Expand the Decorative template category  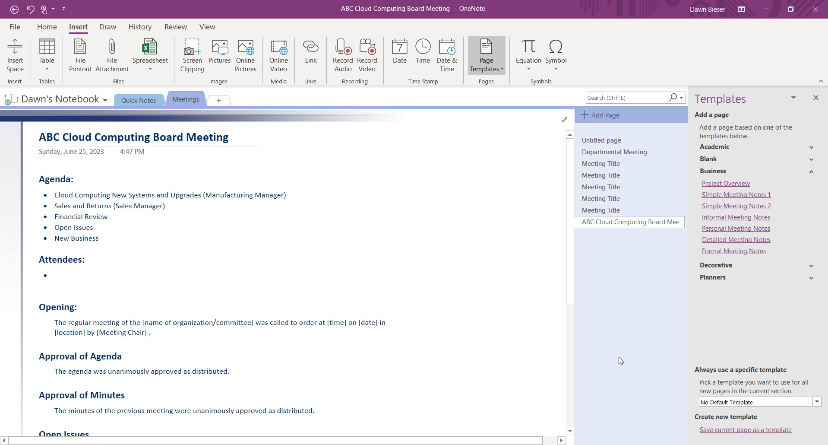pos(811,266)
